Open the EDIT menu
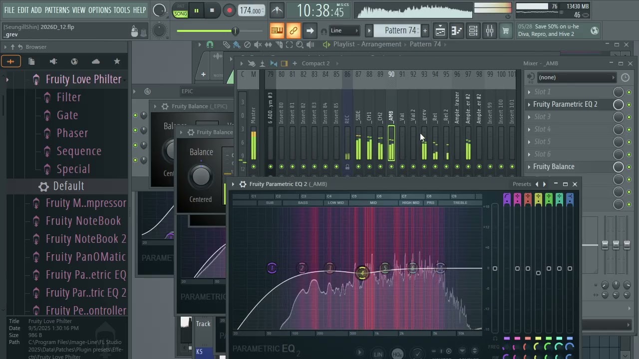 pos(23,10)
